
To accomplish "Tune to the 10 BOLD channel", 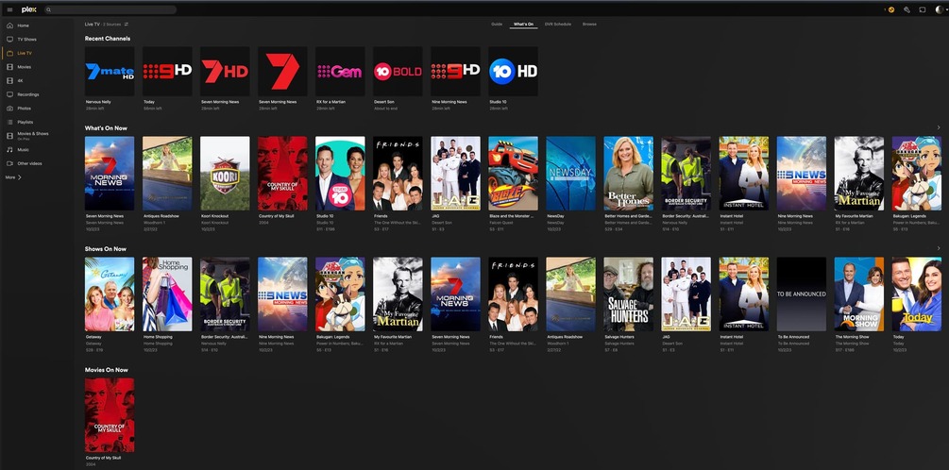I will [x=398, y=72].
